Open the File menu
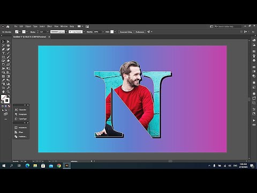Screen dimensions: 257x193 [16, 26]
